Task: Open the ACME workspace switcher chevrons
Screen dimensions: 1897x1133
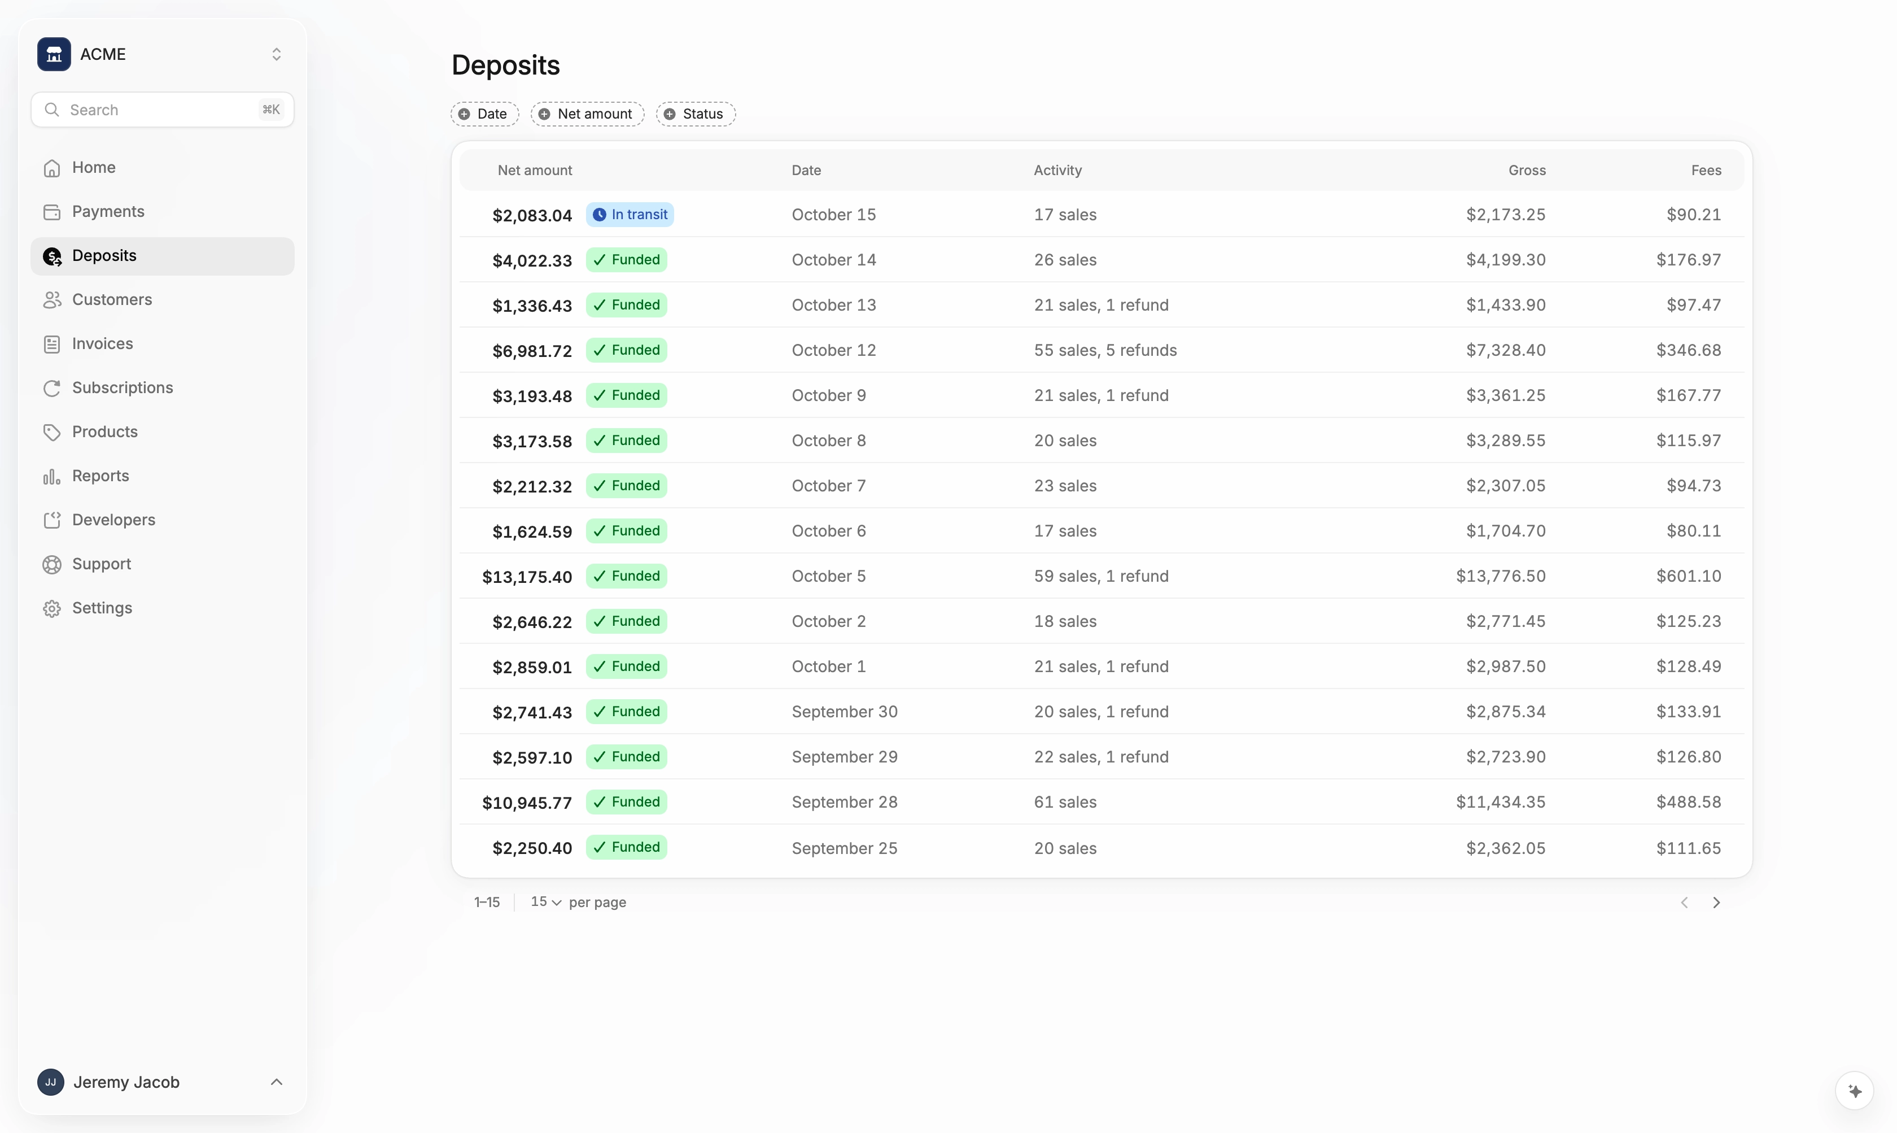Action: [276, 54]
